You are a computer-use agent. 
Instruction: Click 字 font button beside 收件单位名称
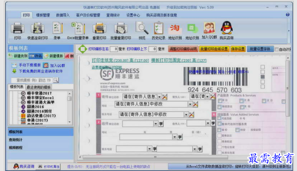[161, 124]
